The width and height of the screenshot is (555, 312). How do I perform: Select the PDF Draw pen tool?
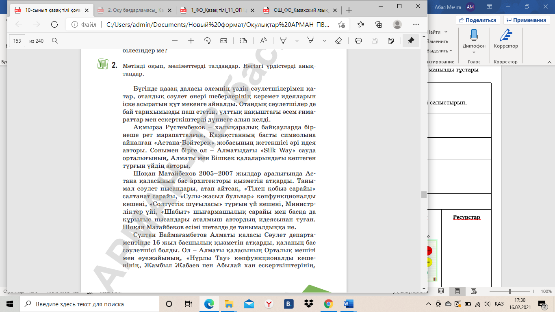(x=284, y=41)
